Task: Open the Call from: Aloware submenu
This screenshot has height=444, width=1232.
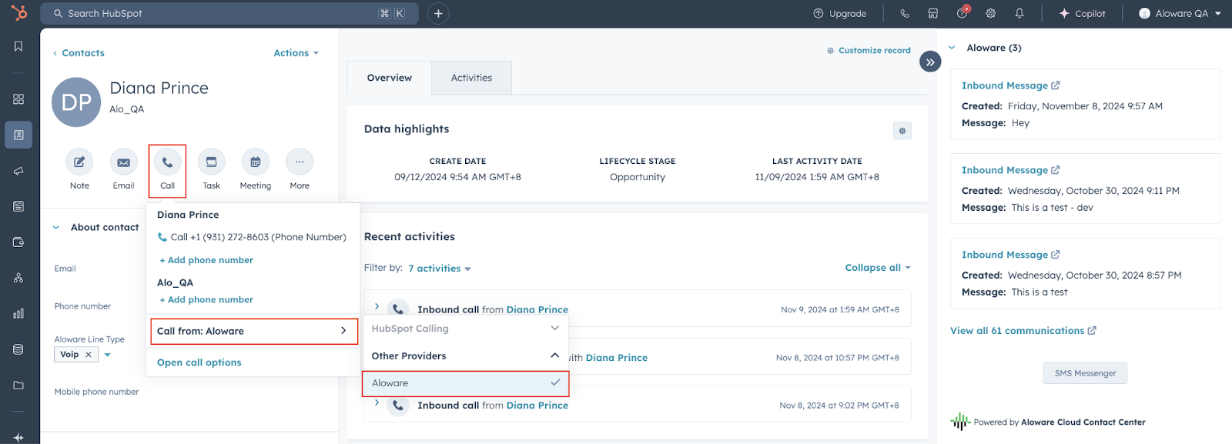Action: tap(254, 331)
